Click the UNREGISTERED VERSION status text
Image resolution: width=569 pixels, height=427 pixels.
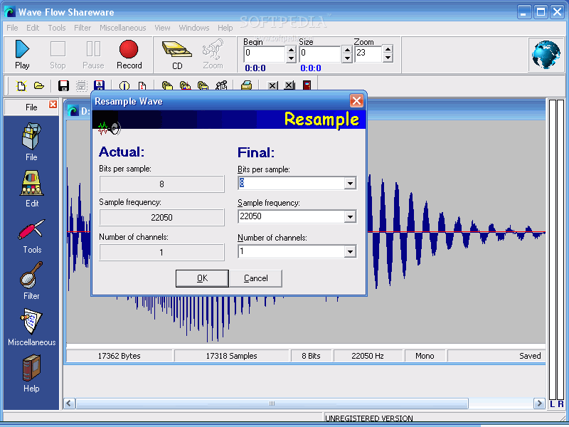(x=368, y=418)
